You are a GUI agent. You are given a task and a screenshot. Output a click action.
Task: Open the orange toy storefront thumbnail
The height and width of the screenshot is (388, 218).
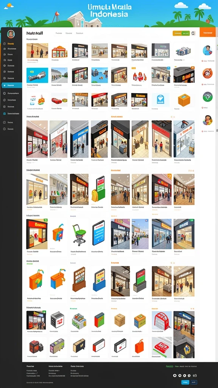point(59,51)
